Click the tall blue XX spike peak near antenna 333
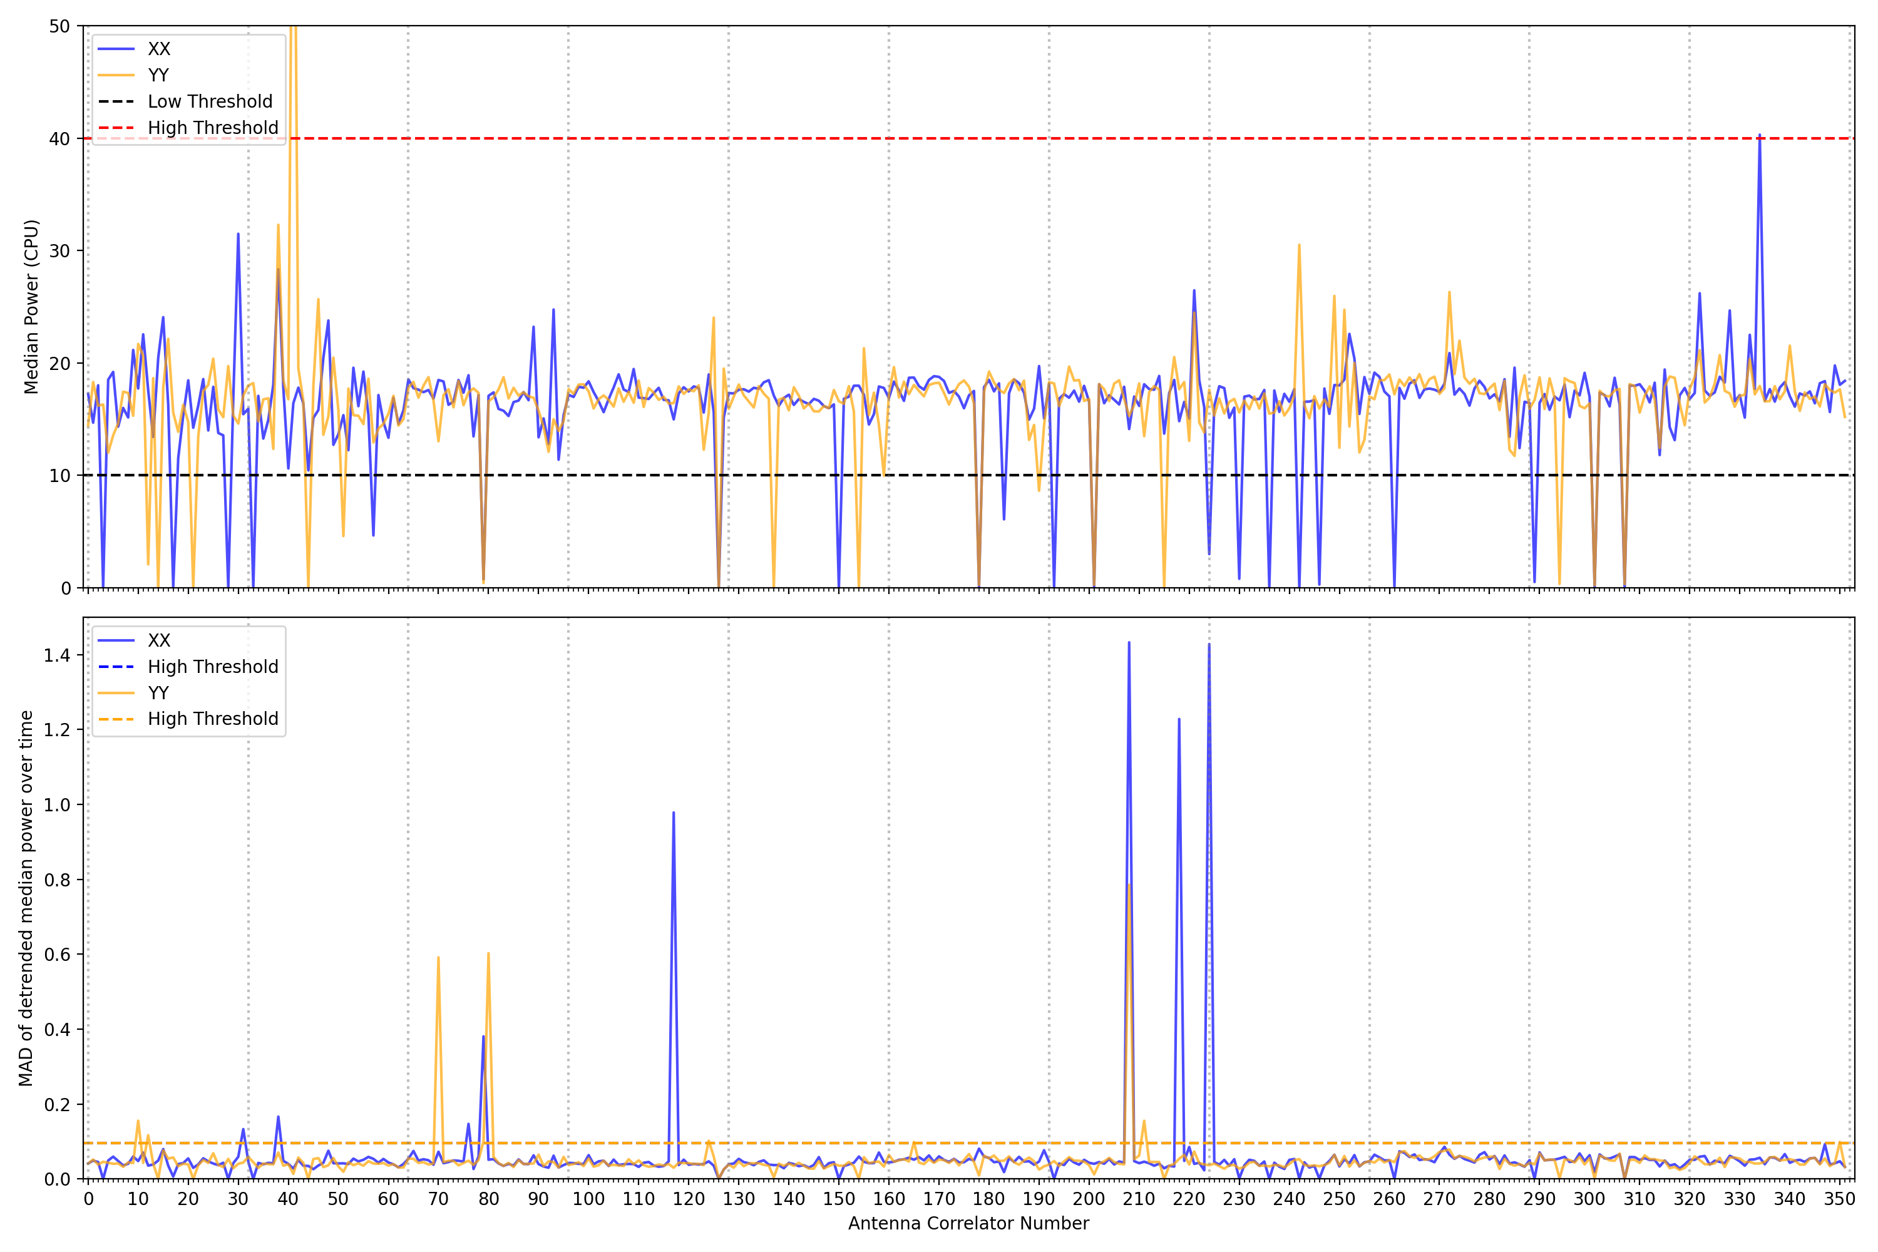Image resolution: width=1878 pixels, height=1252 pixels. coord(1759,136)
